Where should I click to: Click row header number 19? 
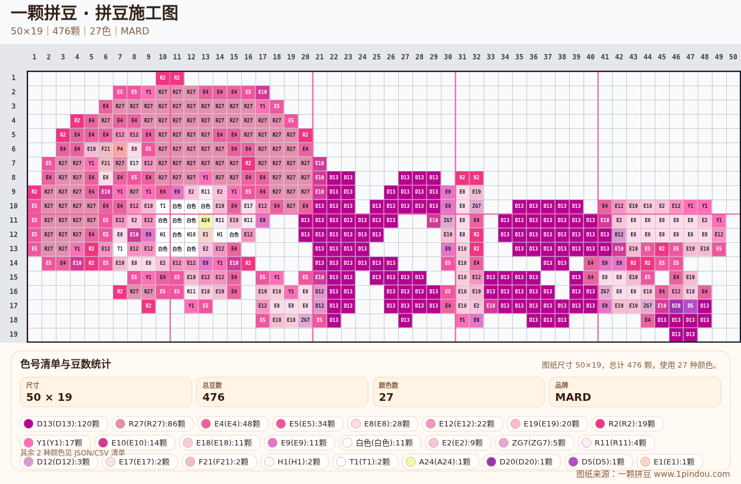tap(13, 334)
